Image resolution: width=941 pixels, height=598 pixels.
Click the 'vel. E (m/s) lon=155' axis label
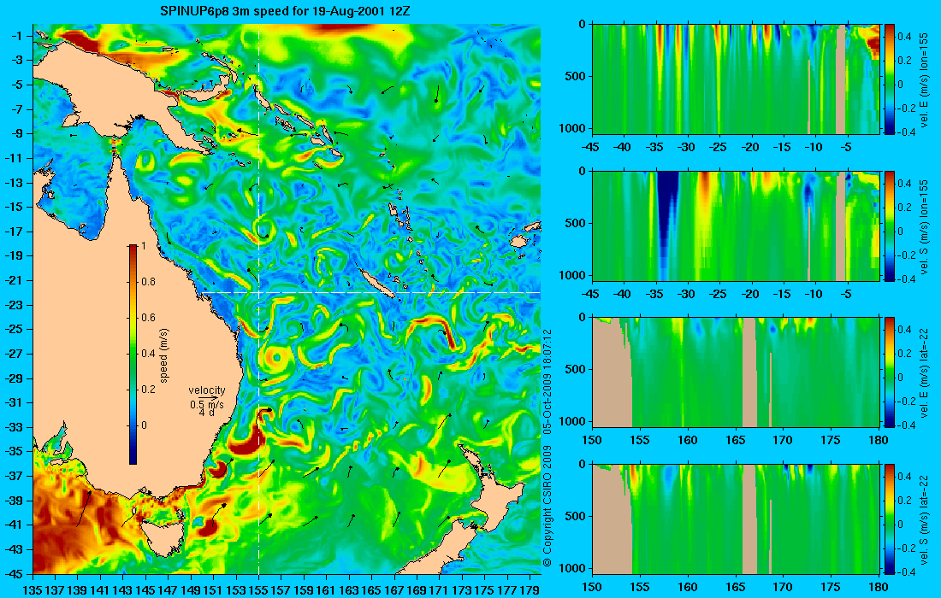[924, 79]
